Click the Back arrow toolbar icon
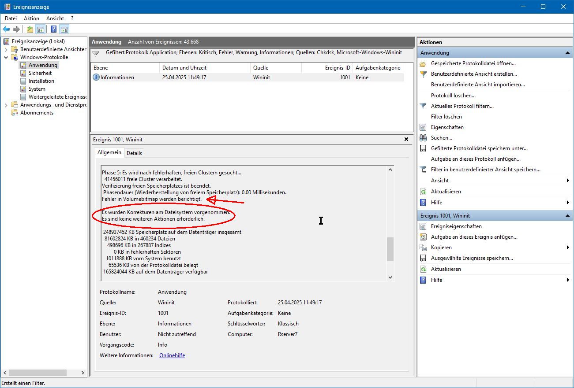Image resolution: width=574 pixels, height=388 pixels. point(6,30)
